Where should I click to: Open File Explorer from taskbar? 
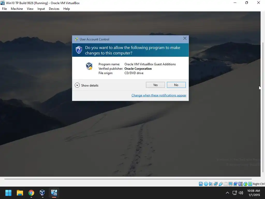pyautogui.click(x=20, y=193)
